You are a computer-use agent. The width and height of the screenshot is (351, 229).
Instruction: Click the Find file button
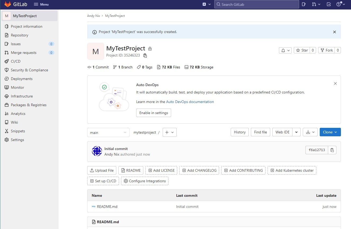(260, 132)
